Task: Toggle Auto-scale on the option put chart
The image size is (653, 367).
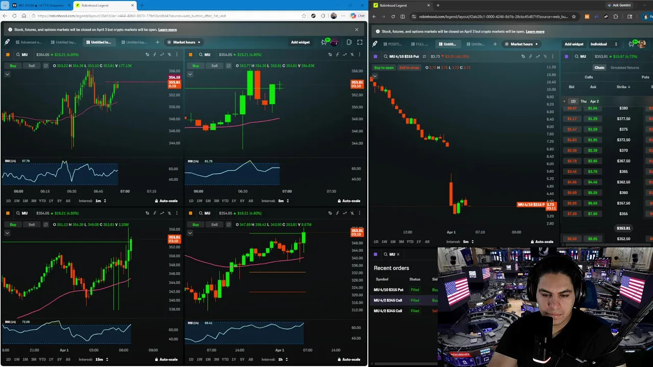Action: coord(542,242)
